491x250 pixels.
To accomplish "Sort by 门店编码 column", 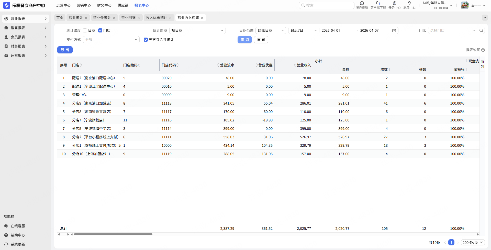I will (139, 65).
